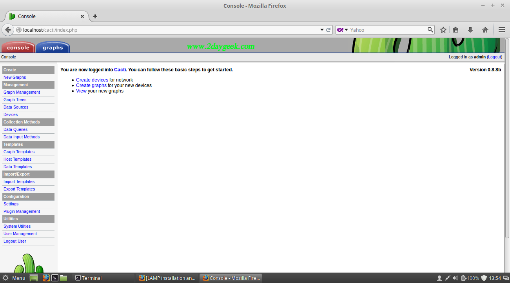510x283 pixels.
Task: Click Logout User in the sidebar
Action: point(15,241)
